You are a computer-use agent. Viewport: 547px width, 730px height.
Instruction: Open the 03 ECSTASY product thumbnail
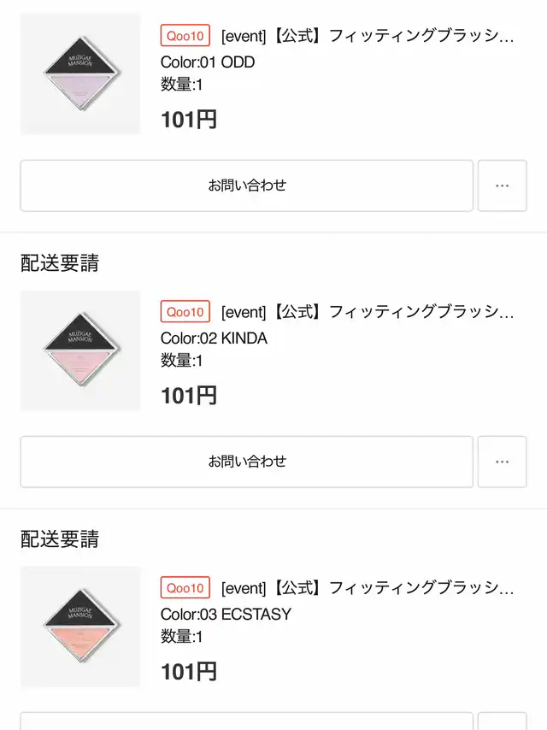pyautogui.click(x=80, y=627)
